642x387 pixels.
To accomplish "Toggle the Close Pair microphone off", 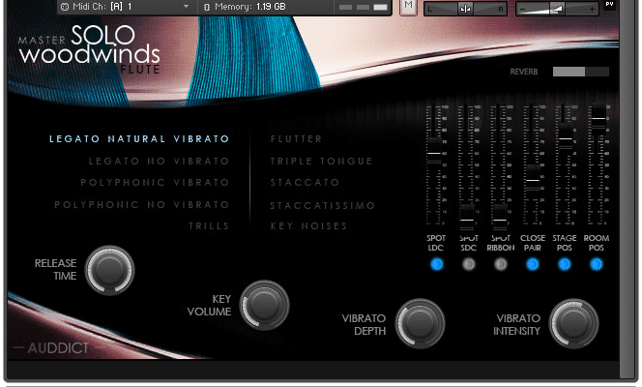I will [532, 264].
